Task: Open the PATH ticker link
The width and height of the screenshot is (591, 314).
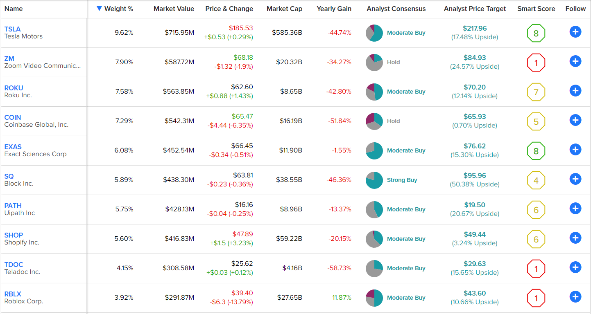Action: click(13, 206)
